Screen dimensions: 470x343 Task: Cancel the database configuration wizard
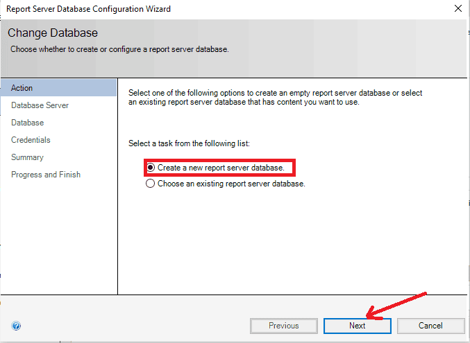430,326
